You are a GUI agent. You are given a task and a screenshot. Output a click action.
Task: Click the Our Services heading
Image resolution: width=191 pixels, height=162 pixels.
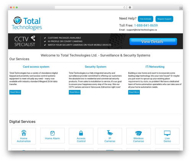(19, 59)
